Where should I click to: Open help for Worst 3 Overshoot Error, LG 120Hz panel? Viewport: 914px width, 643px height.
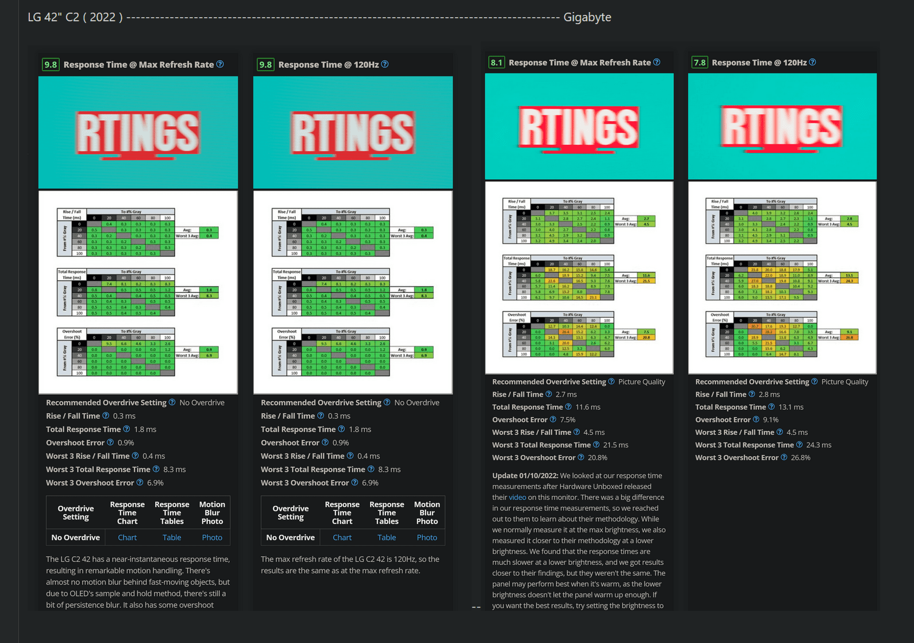click(354, 482)
